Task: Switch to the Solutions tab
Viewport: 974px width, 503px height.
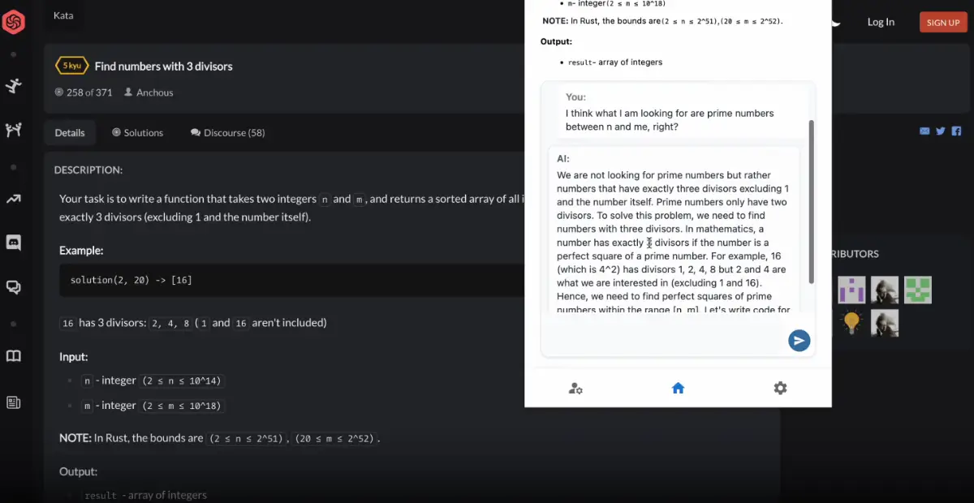Action: (x=137, y=132)
